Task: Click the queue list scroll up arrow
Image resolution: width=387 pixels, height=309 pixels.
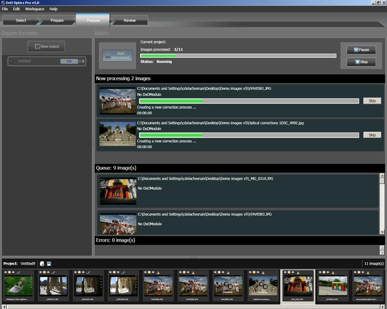Action: (382, 175)
